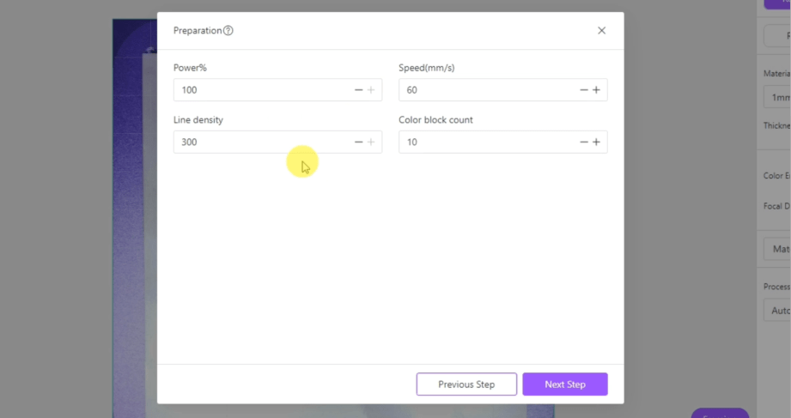Decrease Speed(mm/s) using the minus icon
791x418 pixels.
coord(584,90)
